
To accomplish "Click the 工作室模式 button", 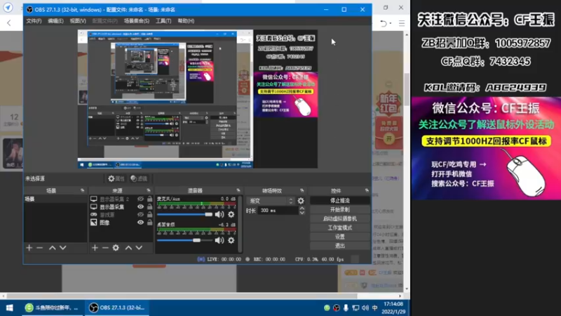I will point(339,228).
